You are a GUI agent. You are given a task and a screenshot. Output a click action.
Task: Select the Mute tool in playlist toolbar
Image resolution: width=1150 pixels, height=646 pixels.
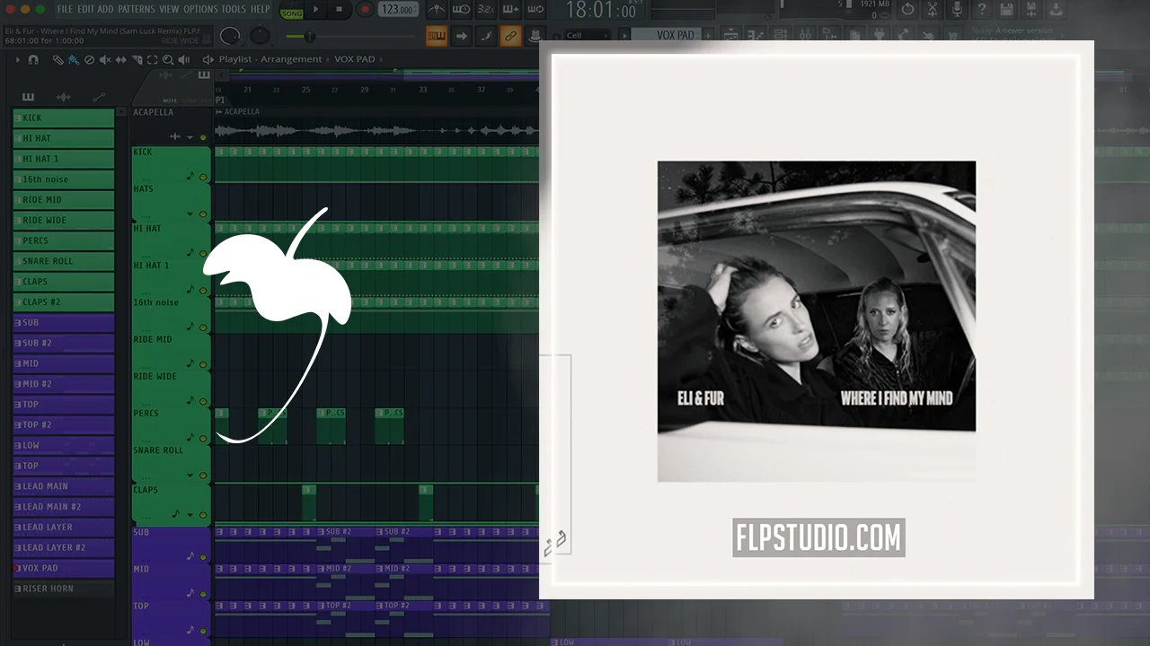pyautogui.click(x=105, y=59)
